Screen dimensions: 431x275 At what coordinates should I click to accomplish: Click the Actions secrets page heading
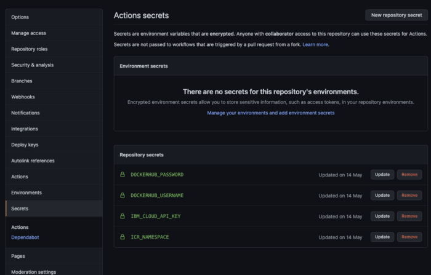pos(141,15)
